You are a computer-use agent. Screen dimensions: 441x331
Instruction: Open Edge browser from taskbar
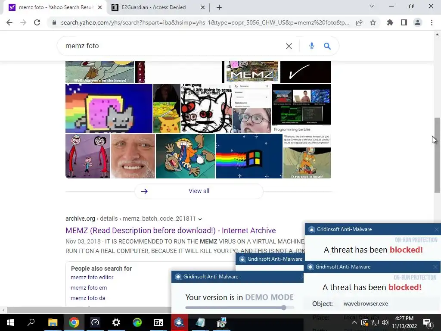[137, 322]
